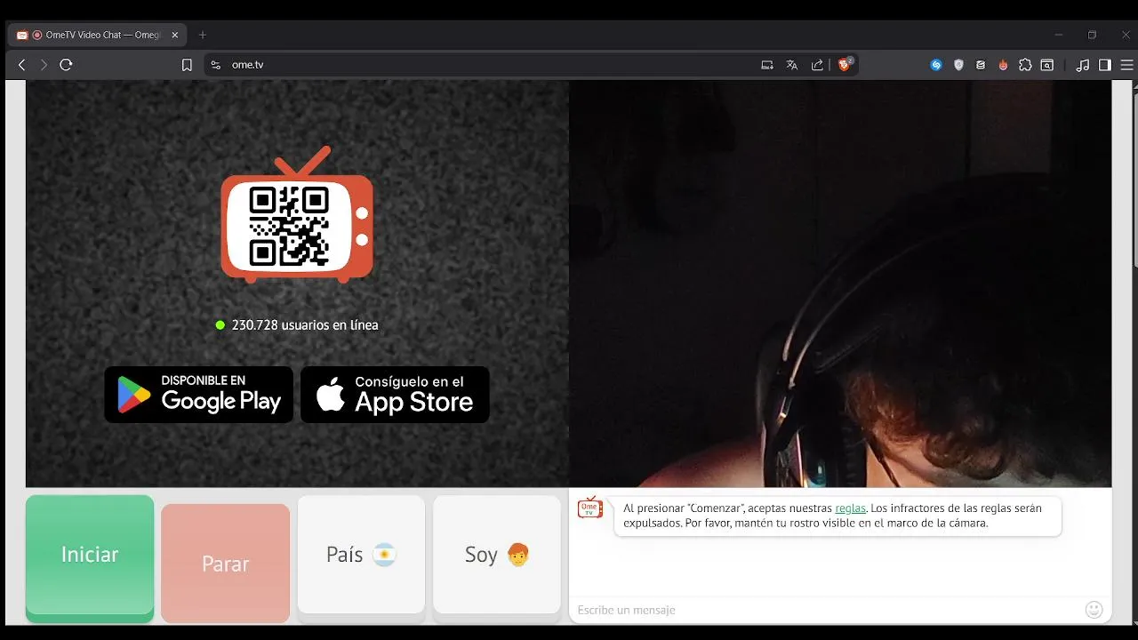1138x640 pixels.
Task: Toggle the browser sidebar panel
Action: click(x=1105, y=65)
